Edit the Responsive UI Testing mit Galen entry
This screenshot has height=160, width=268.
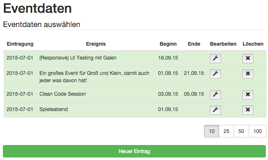pos(215,59)
